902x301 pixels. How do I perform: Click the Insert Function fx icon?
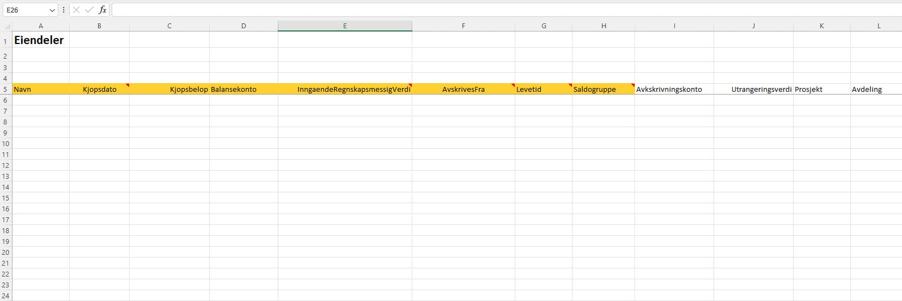click(x=102, y=10)
